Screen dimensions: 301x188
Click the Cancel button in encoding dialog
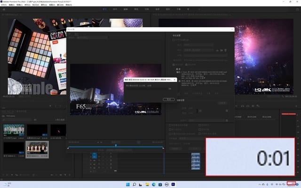click(x=168, y=99)
